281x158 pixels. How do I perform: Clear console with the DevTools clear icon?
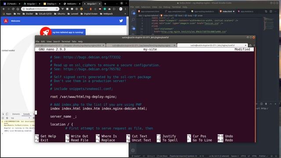tap(7, 118)
